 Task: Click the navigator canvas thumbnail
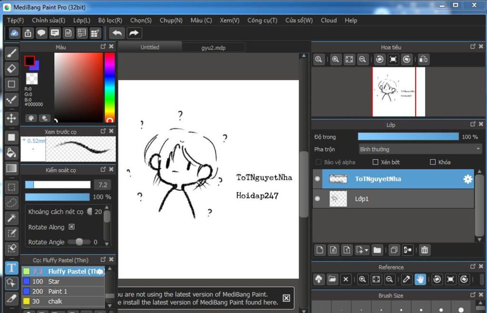[x=399, y=92]
